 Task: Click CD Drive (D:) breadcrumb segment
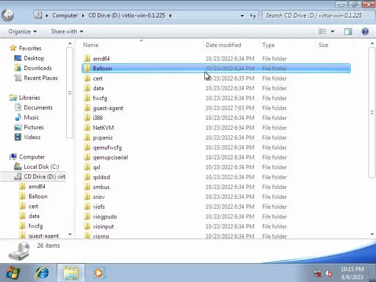[x=126, y=16]
